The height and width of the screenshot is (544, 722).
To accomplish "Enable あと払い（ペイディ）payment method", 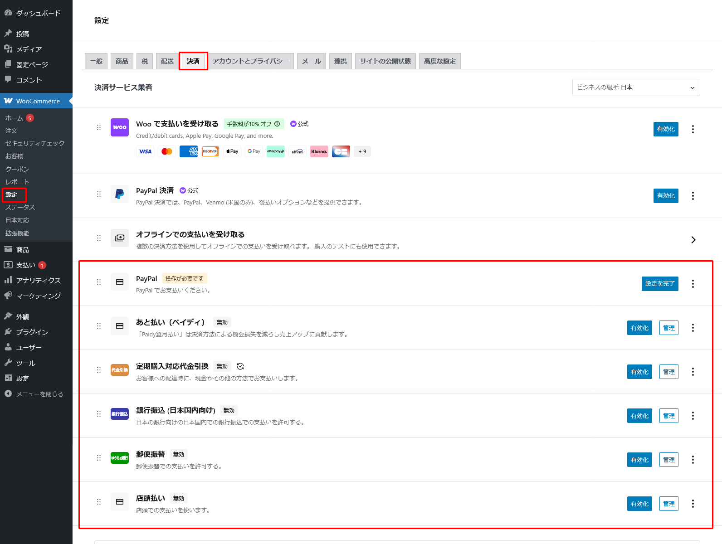I will 639,328.
